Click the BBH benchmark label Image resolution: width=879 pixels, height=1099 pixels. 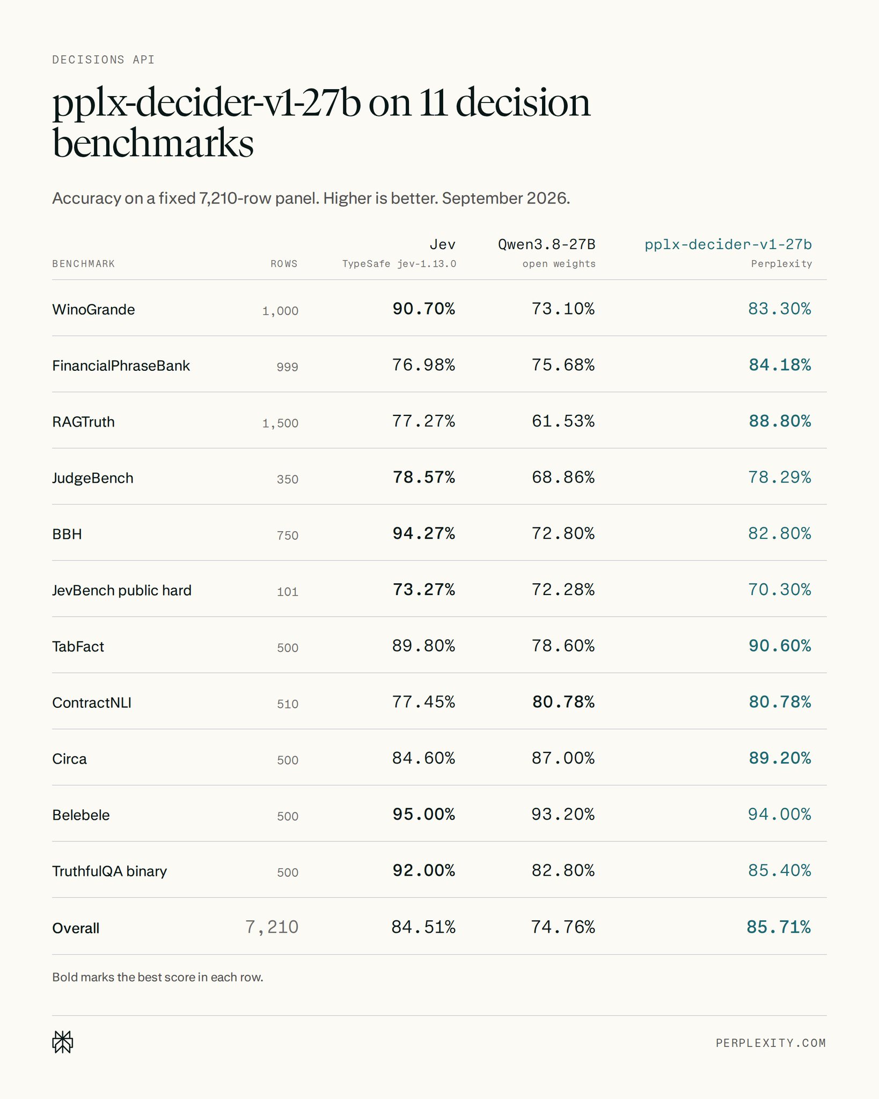pos(67,534)
